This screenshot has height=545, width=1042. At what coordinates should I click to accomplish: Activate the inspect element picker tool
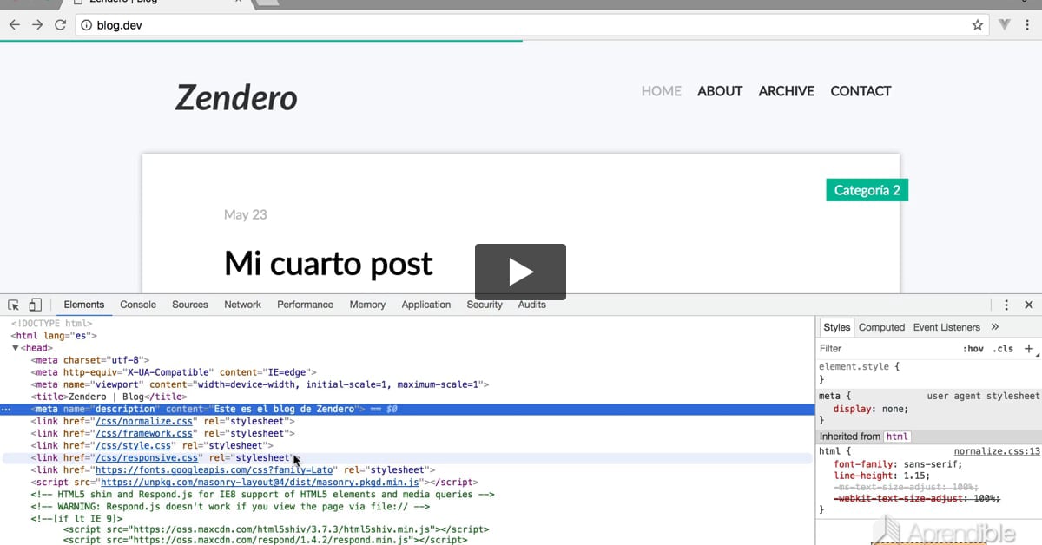pos(14,305)
